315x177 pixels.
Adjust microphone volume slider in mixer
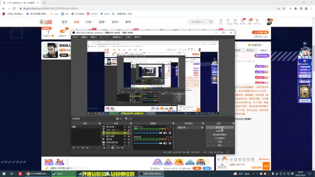coord(148,133)
